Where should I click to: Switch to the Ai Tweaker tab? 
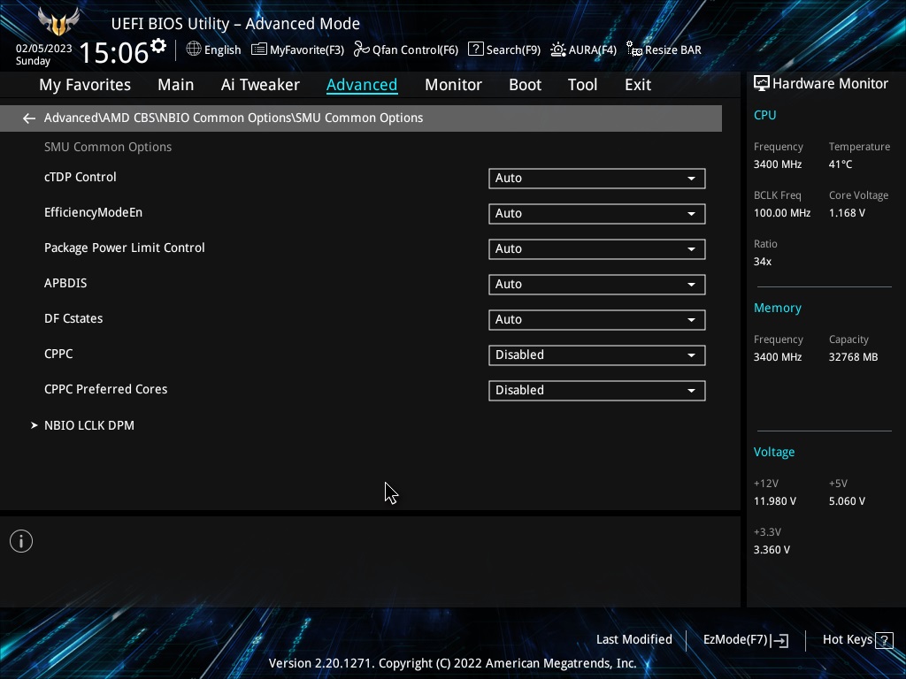260,85
